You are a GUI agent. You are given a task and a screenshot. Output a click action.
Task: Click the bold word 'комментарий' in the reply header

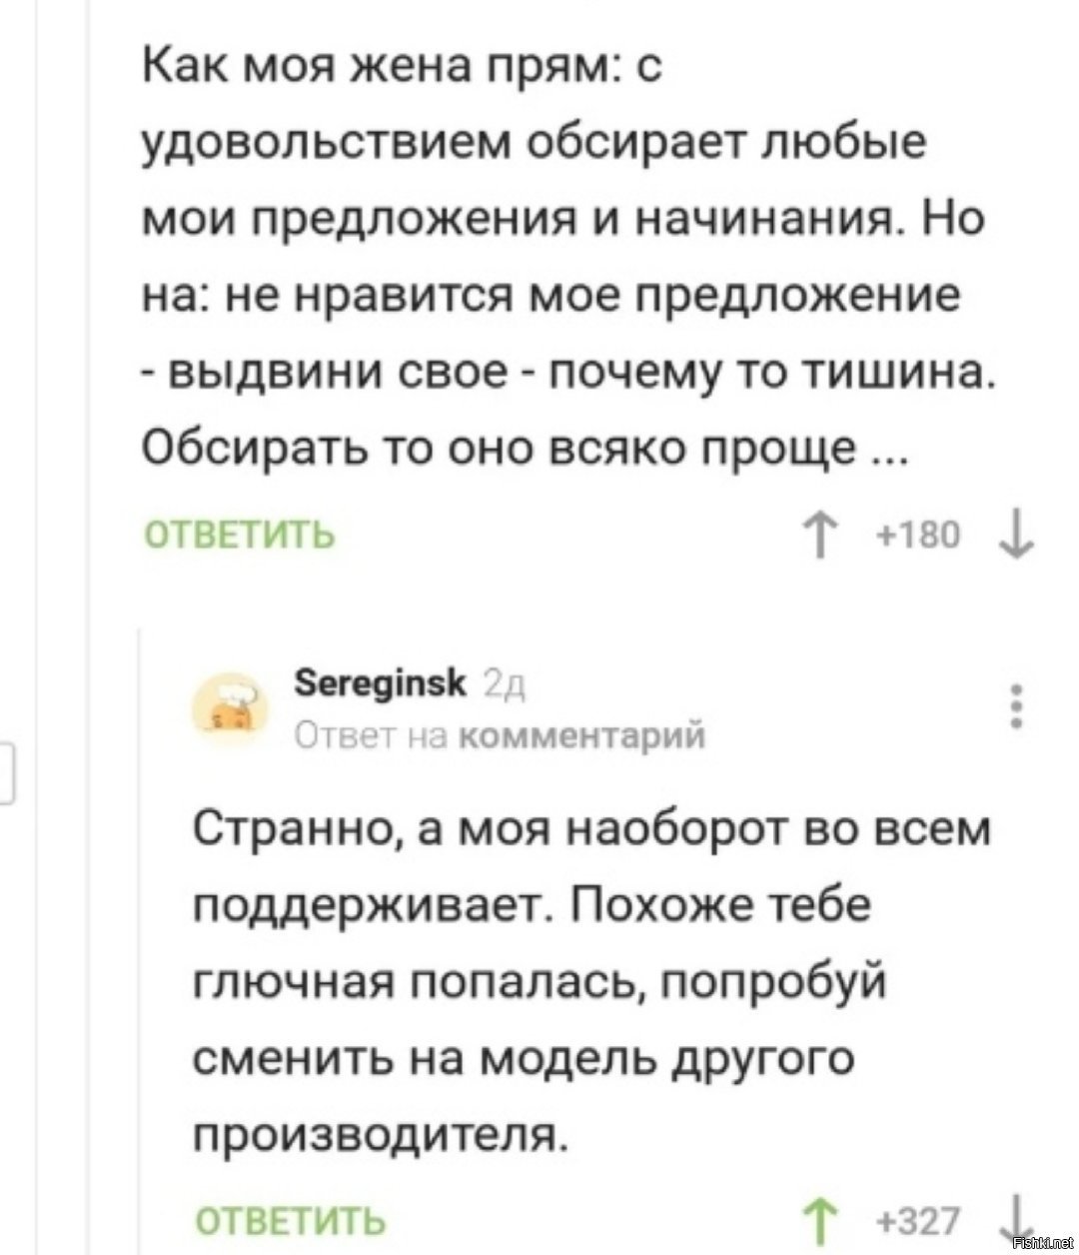pos(586,735)
